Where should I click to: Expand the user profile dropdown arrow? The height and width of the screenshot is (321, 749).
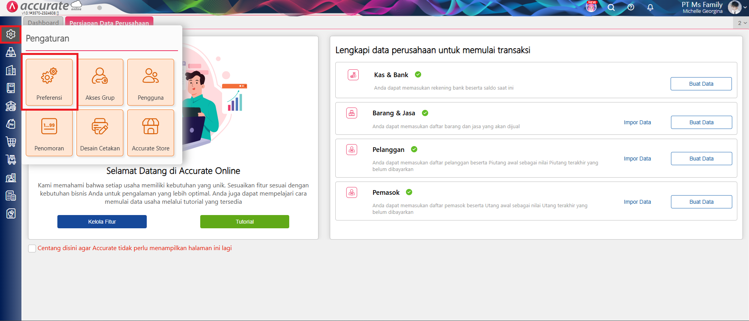[745, 7]
